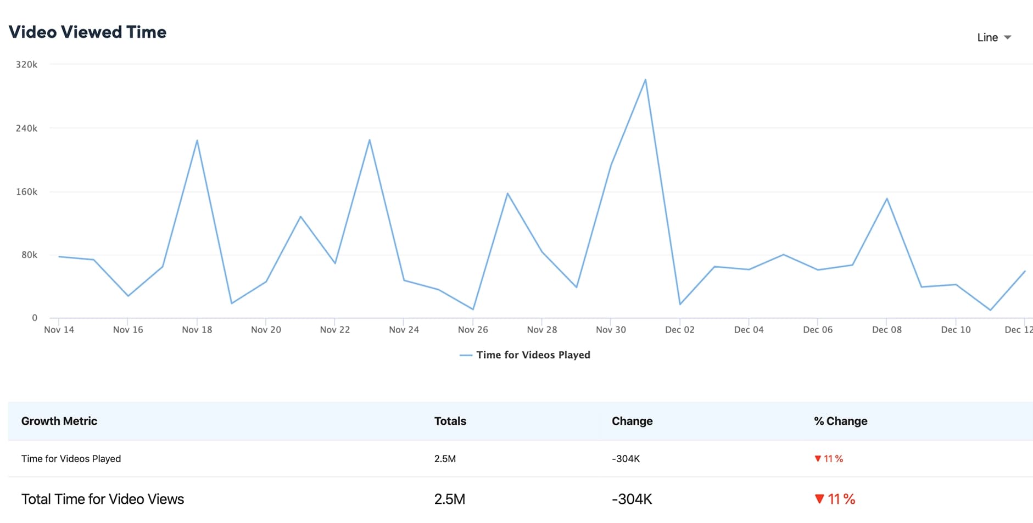
Task: Click the -304K change in Time for Videos Played row
Action: click(626, 459)
